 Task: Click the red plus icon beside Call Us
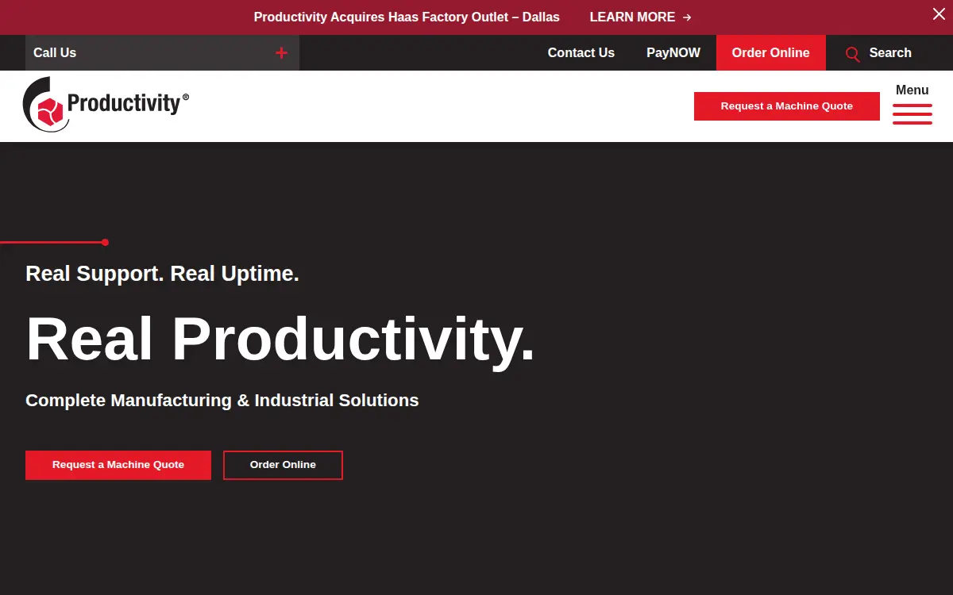click(281, 53)
